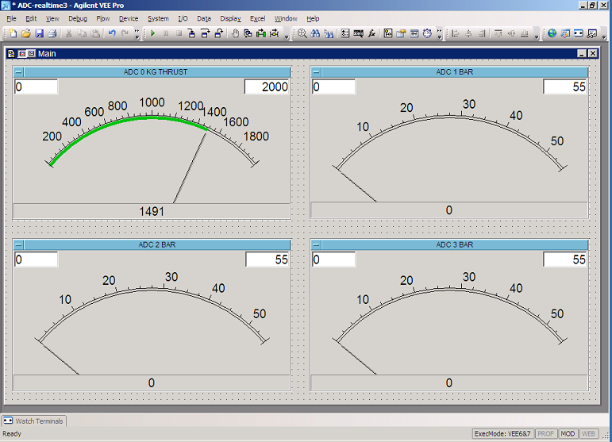Redo using the gray arrow icon
The height and width of the screenshot is (442, 612).
(x=125, y=33)
